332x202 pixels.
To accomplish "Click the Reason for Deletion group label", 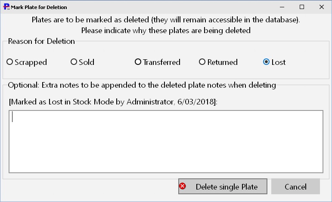I will (x=41, y=41).
